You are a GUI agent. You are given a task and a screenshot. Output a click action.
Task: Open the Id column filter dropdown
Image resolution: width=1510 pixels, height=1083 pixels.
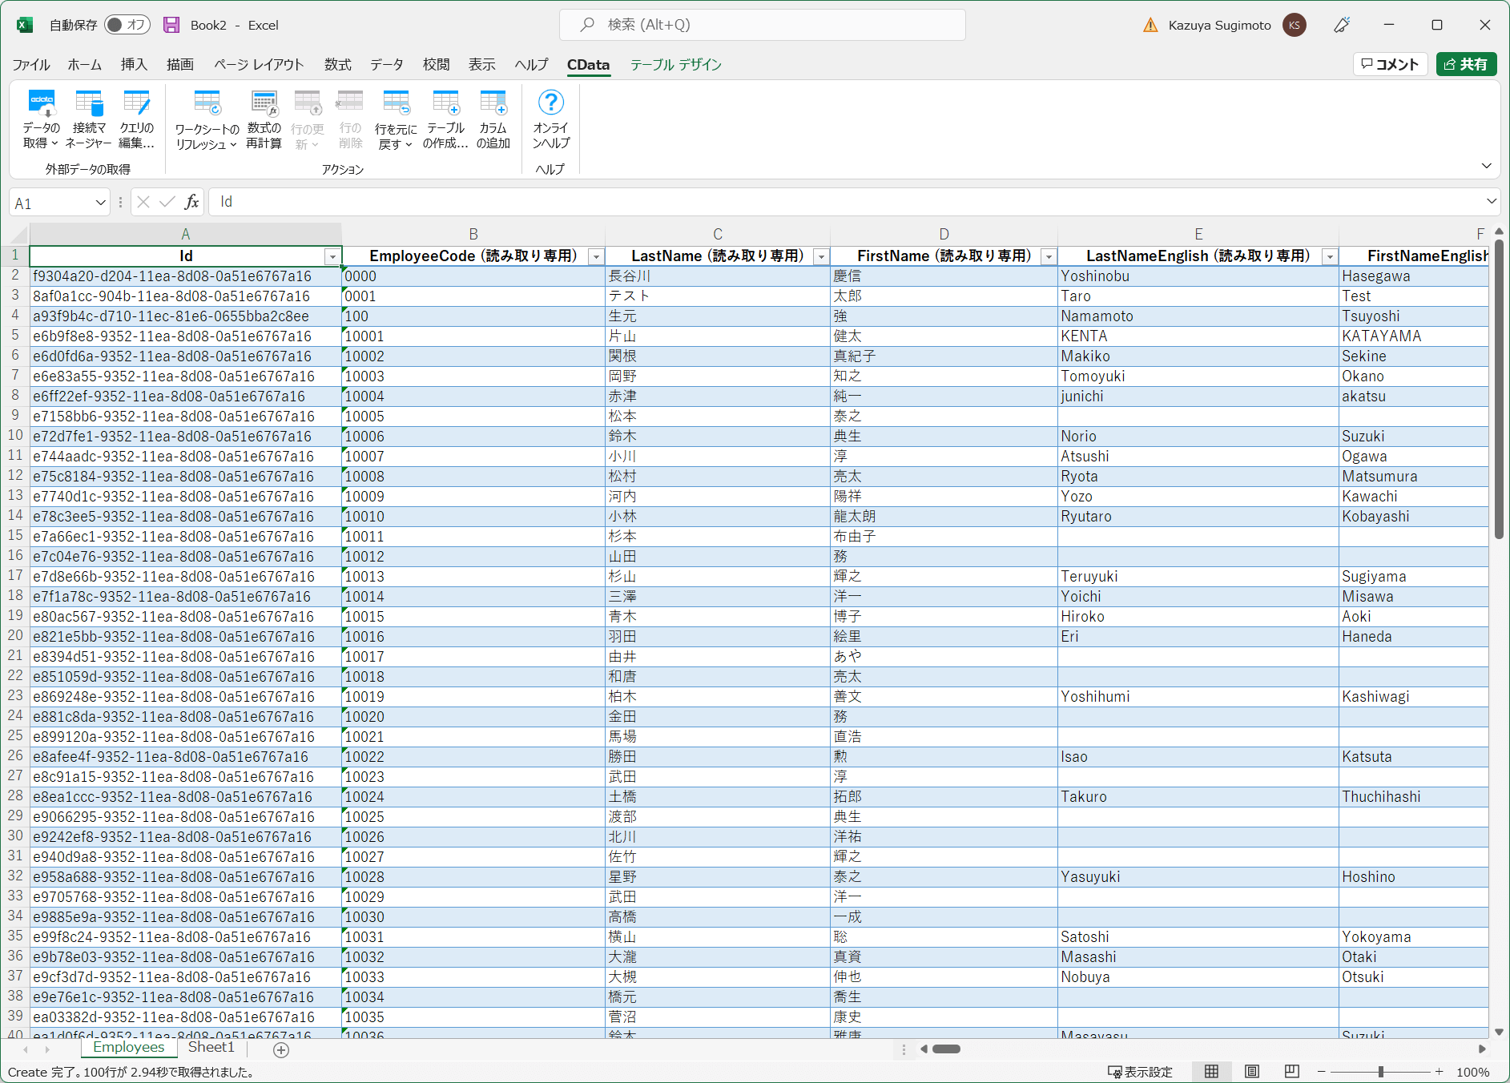[x=332, y=256]
